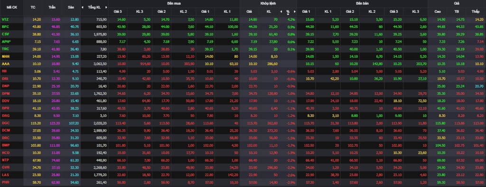Click the Thấp low price header

[x=475, y=12]
